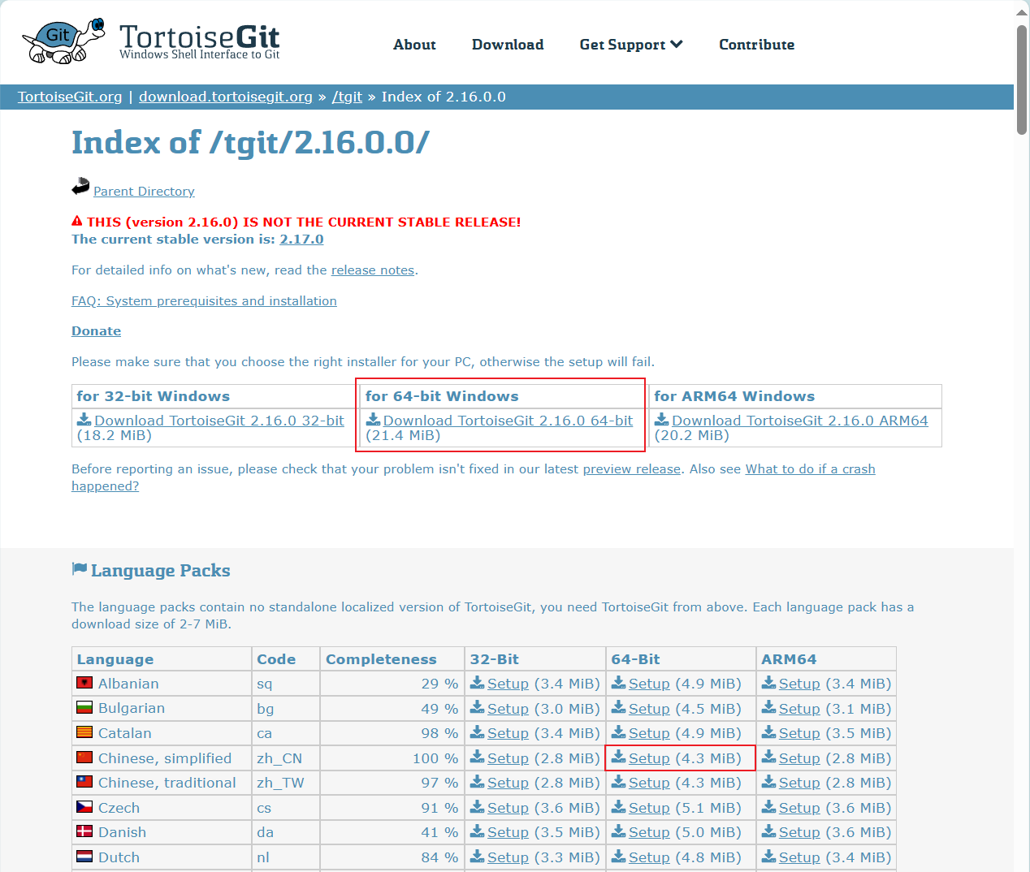Click download icon for Bulgarian 64-Bit setup
The width and height of the screenshot is (1030, 872).
(x=619, y=708)
